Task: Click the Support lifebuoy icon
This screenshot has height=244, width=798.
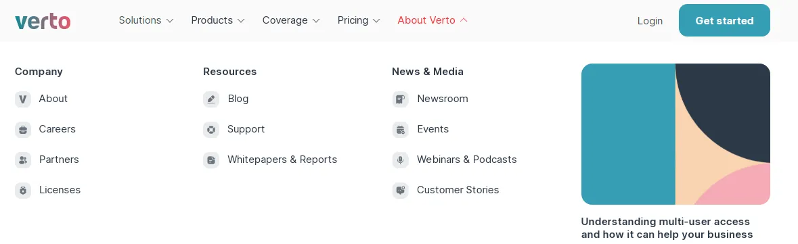Action: (211, 130)
